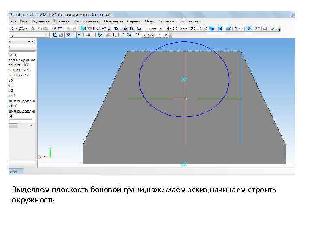Click the Paste icon in the toolbar
311x233 pixels.
46,28
